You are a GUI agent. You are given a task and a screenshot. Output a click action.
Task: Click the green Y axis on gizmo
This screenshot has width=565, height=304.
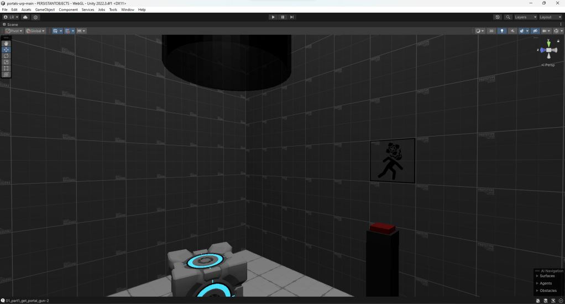[x=548, y=42]
